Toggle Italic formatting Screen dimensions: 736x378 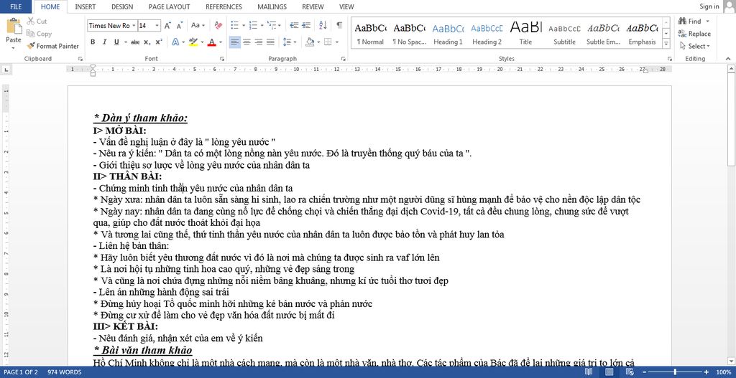104,42
